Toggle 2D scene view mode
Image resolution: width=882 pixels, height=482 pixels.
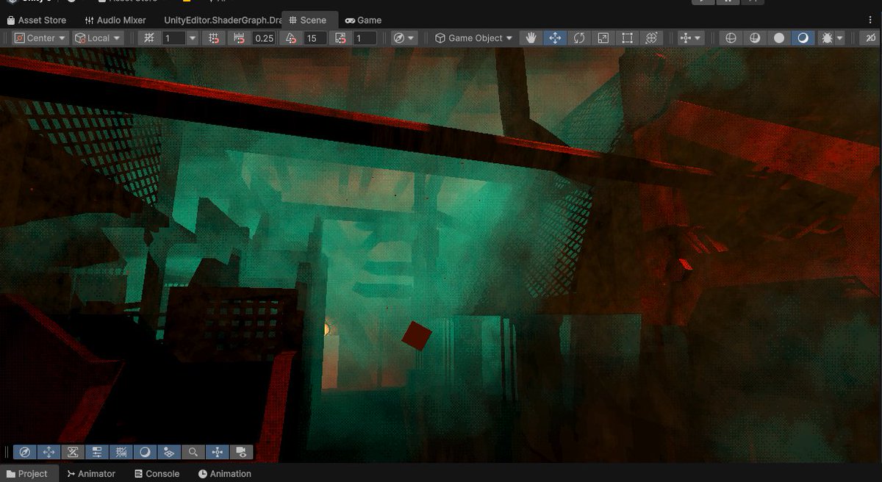(870, 37)
